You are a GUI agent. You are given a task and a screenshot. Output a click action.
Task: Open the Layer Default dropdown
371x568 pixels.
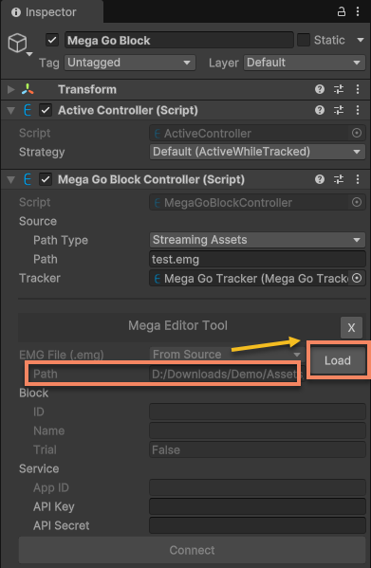[x=305, y=63]
